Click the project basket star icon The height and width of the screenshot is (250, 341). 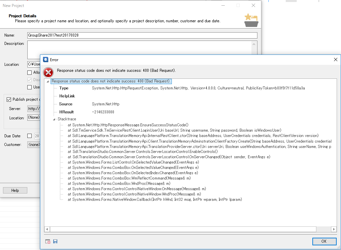251,20
